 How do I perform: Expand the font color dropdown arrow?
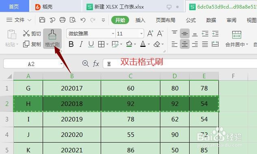click(149, 44)
